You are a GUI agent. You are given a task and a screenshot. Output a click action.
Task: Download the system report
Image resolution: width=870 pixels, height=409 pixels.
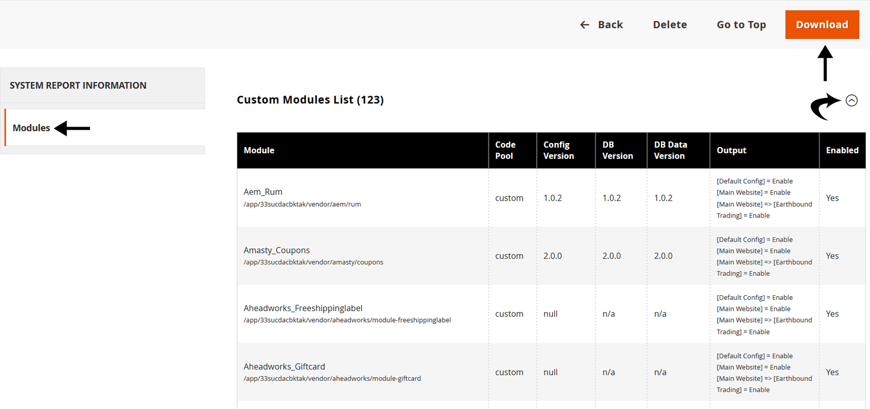point(822,25)
